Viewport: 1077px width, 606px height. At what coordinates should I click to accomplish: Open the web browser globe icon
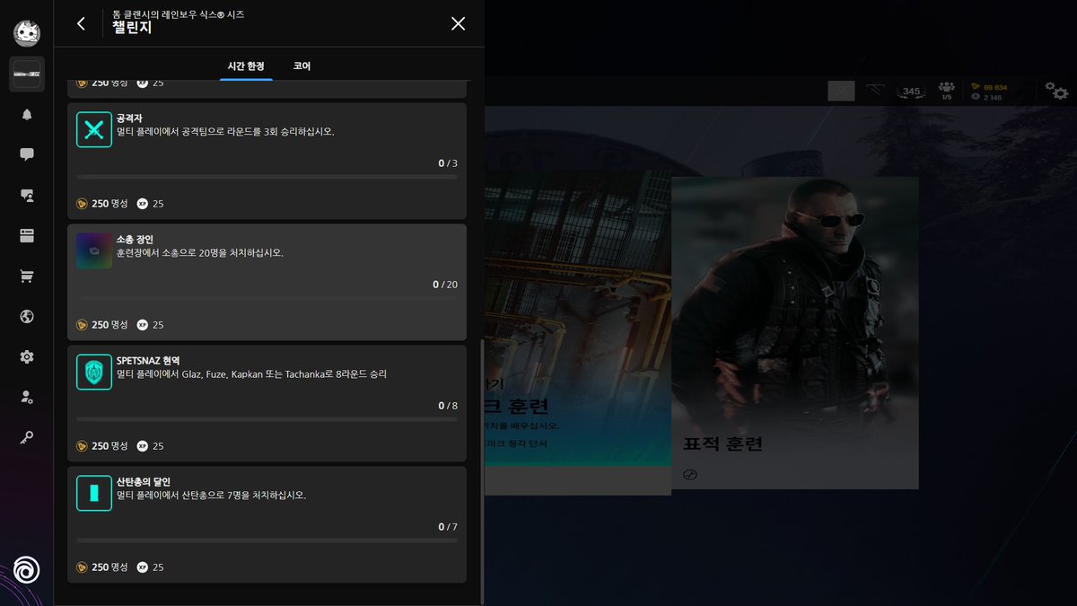[27, 316]
